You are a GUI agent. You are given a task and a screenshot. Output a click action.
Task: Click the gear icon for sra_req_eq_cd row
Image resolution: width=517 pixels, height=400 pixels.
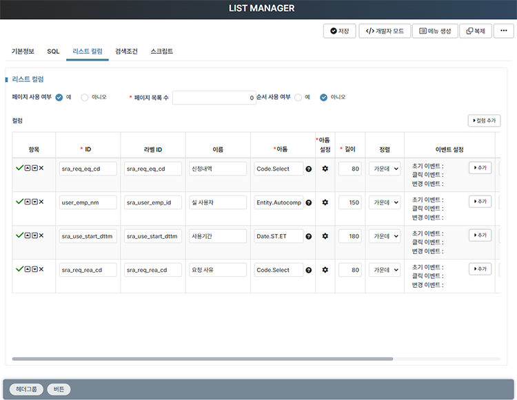pos(325,169)
